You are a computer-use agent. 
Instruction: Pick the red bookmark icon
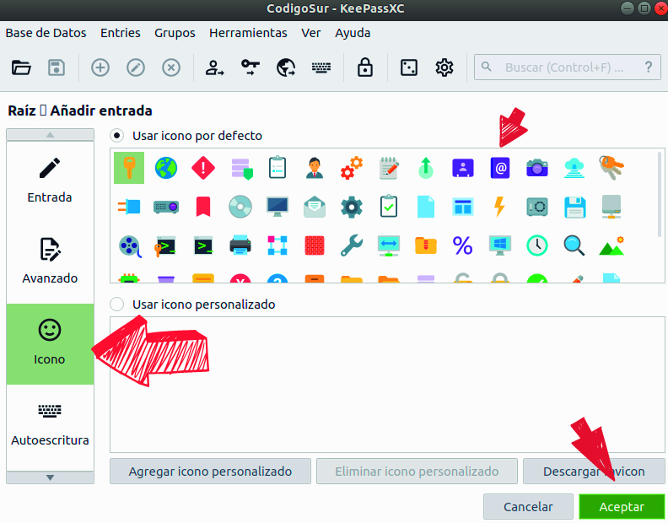[203, 208]
